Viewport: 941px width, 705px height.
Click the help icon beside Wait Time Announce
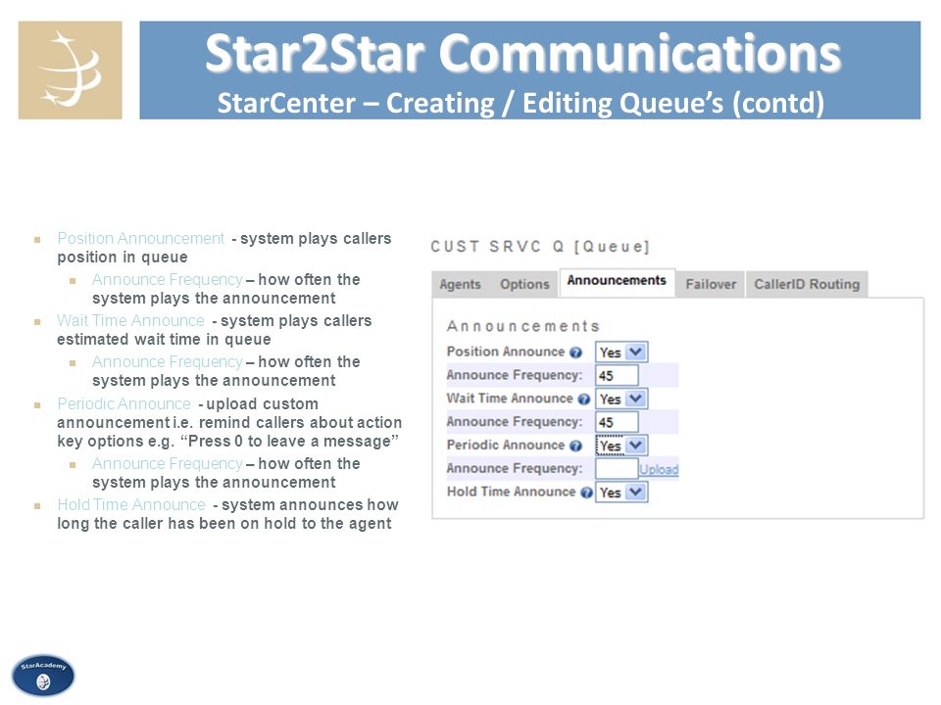pyautogui.click(x=584, y=399)
